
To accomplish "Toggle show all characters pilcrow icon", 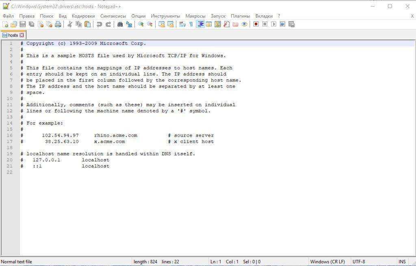I will [191, 24].
